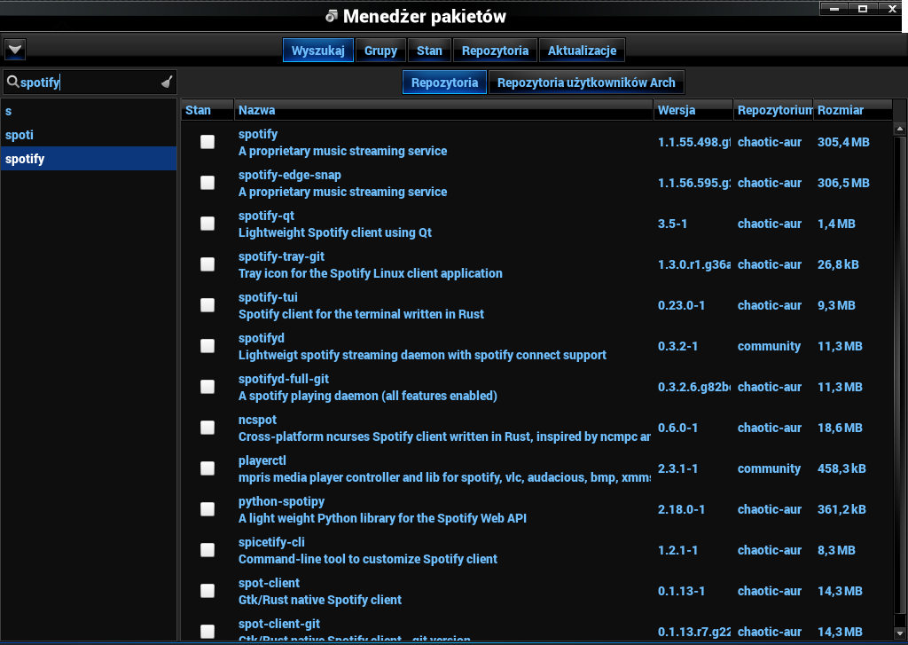Sort by the Stan column header
Viewport: 908px width, 645px height.
tap(207, 110)
